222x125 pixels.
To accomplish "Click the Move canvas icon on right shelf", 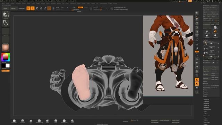I will (197, 63).
